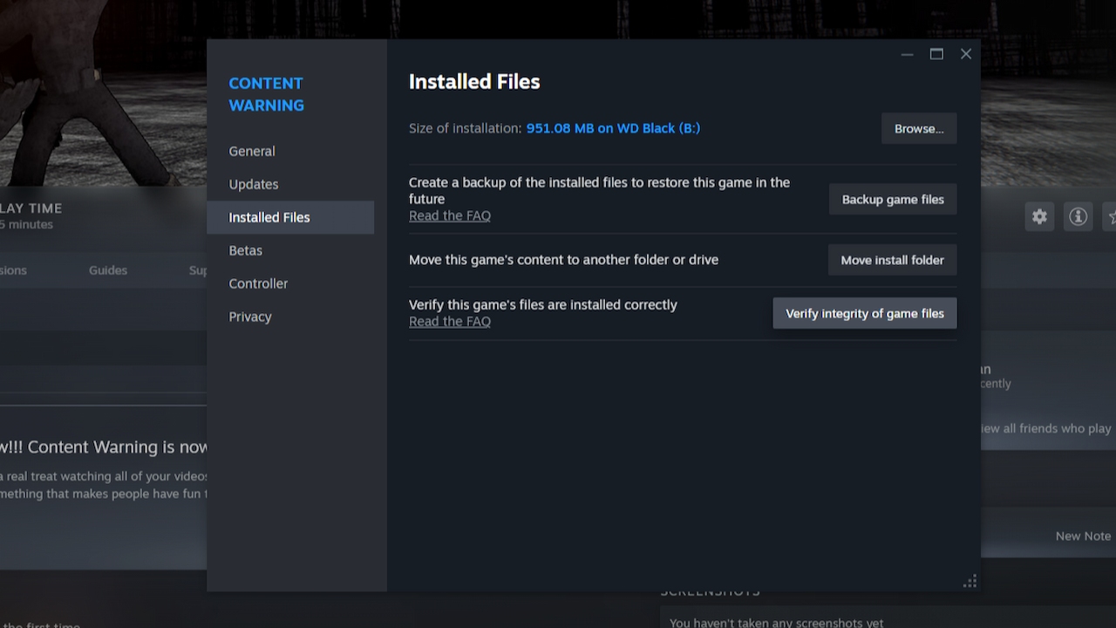Switch to the Updates section
The image size is (1116, 628).
coord(254,184)
